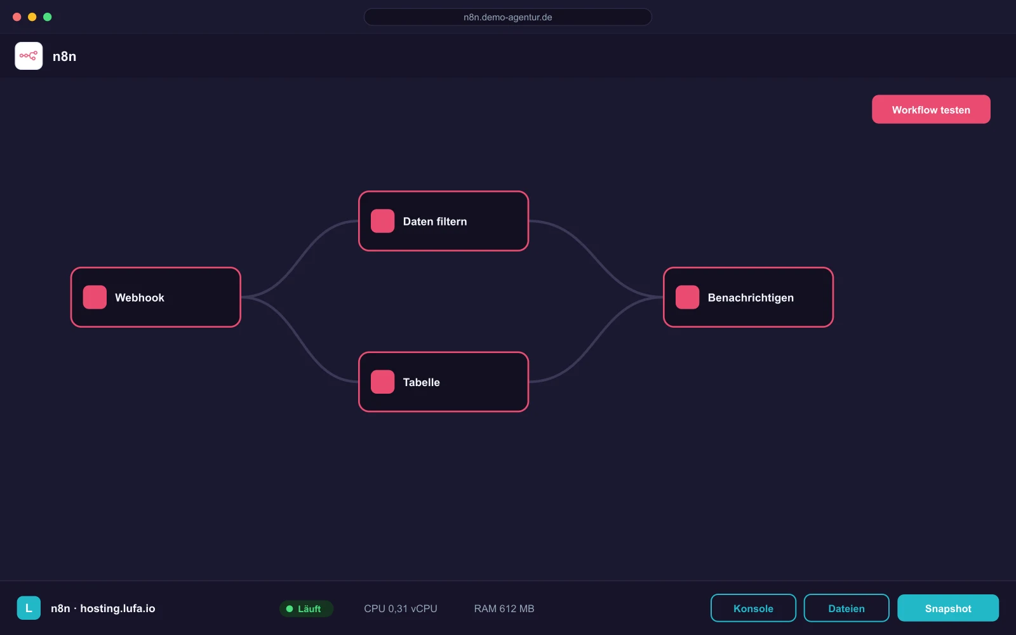Select the Tabelle node icon
The image size is (1016, 635).
click(382, 382)
